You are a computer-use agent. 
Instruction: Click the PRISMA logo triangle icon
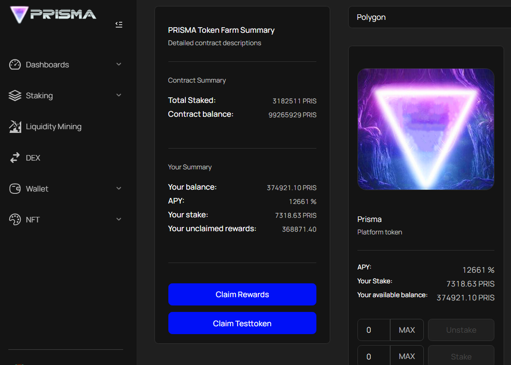click(x=19, y=15)
